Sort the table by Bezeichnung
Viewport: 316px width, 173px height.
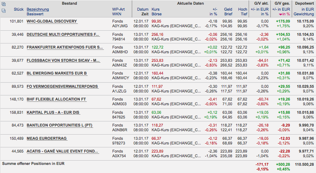point(38,9)
